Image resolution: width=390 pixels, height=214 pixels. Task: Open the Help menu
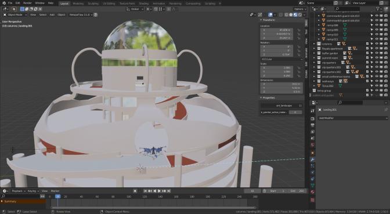tap(50, 3)
